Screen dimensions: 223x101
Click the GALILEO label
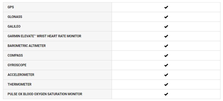pos(14,26)
